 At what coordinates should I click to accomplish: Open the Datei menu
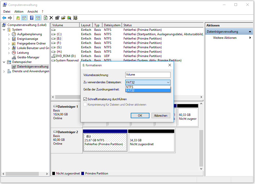point(7,12)
